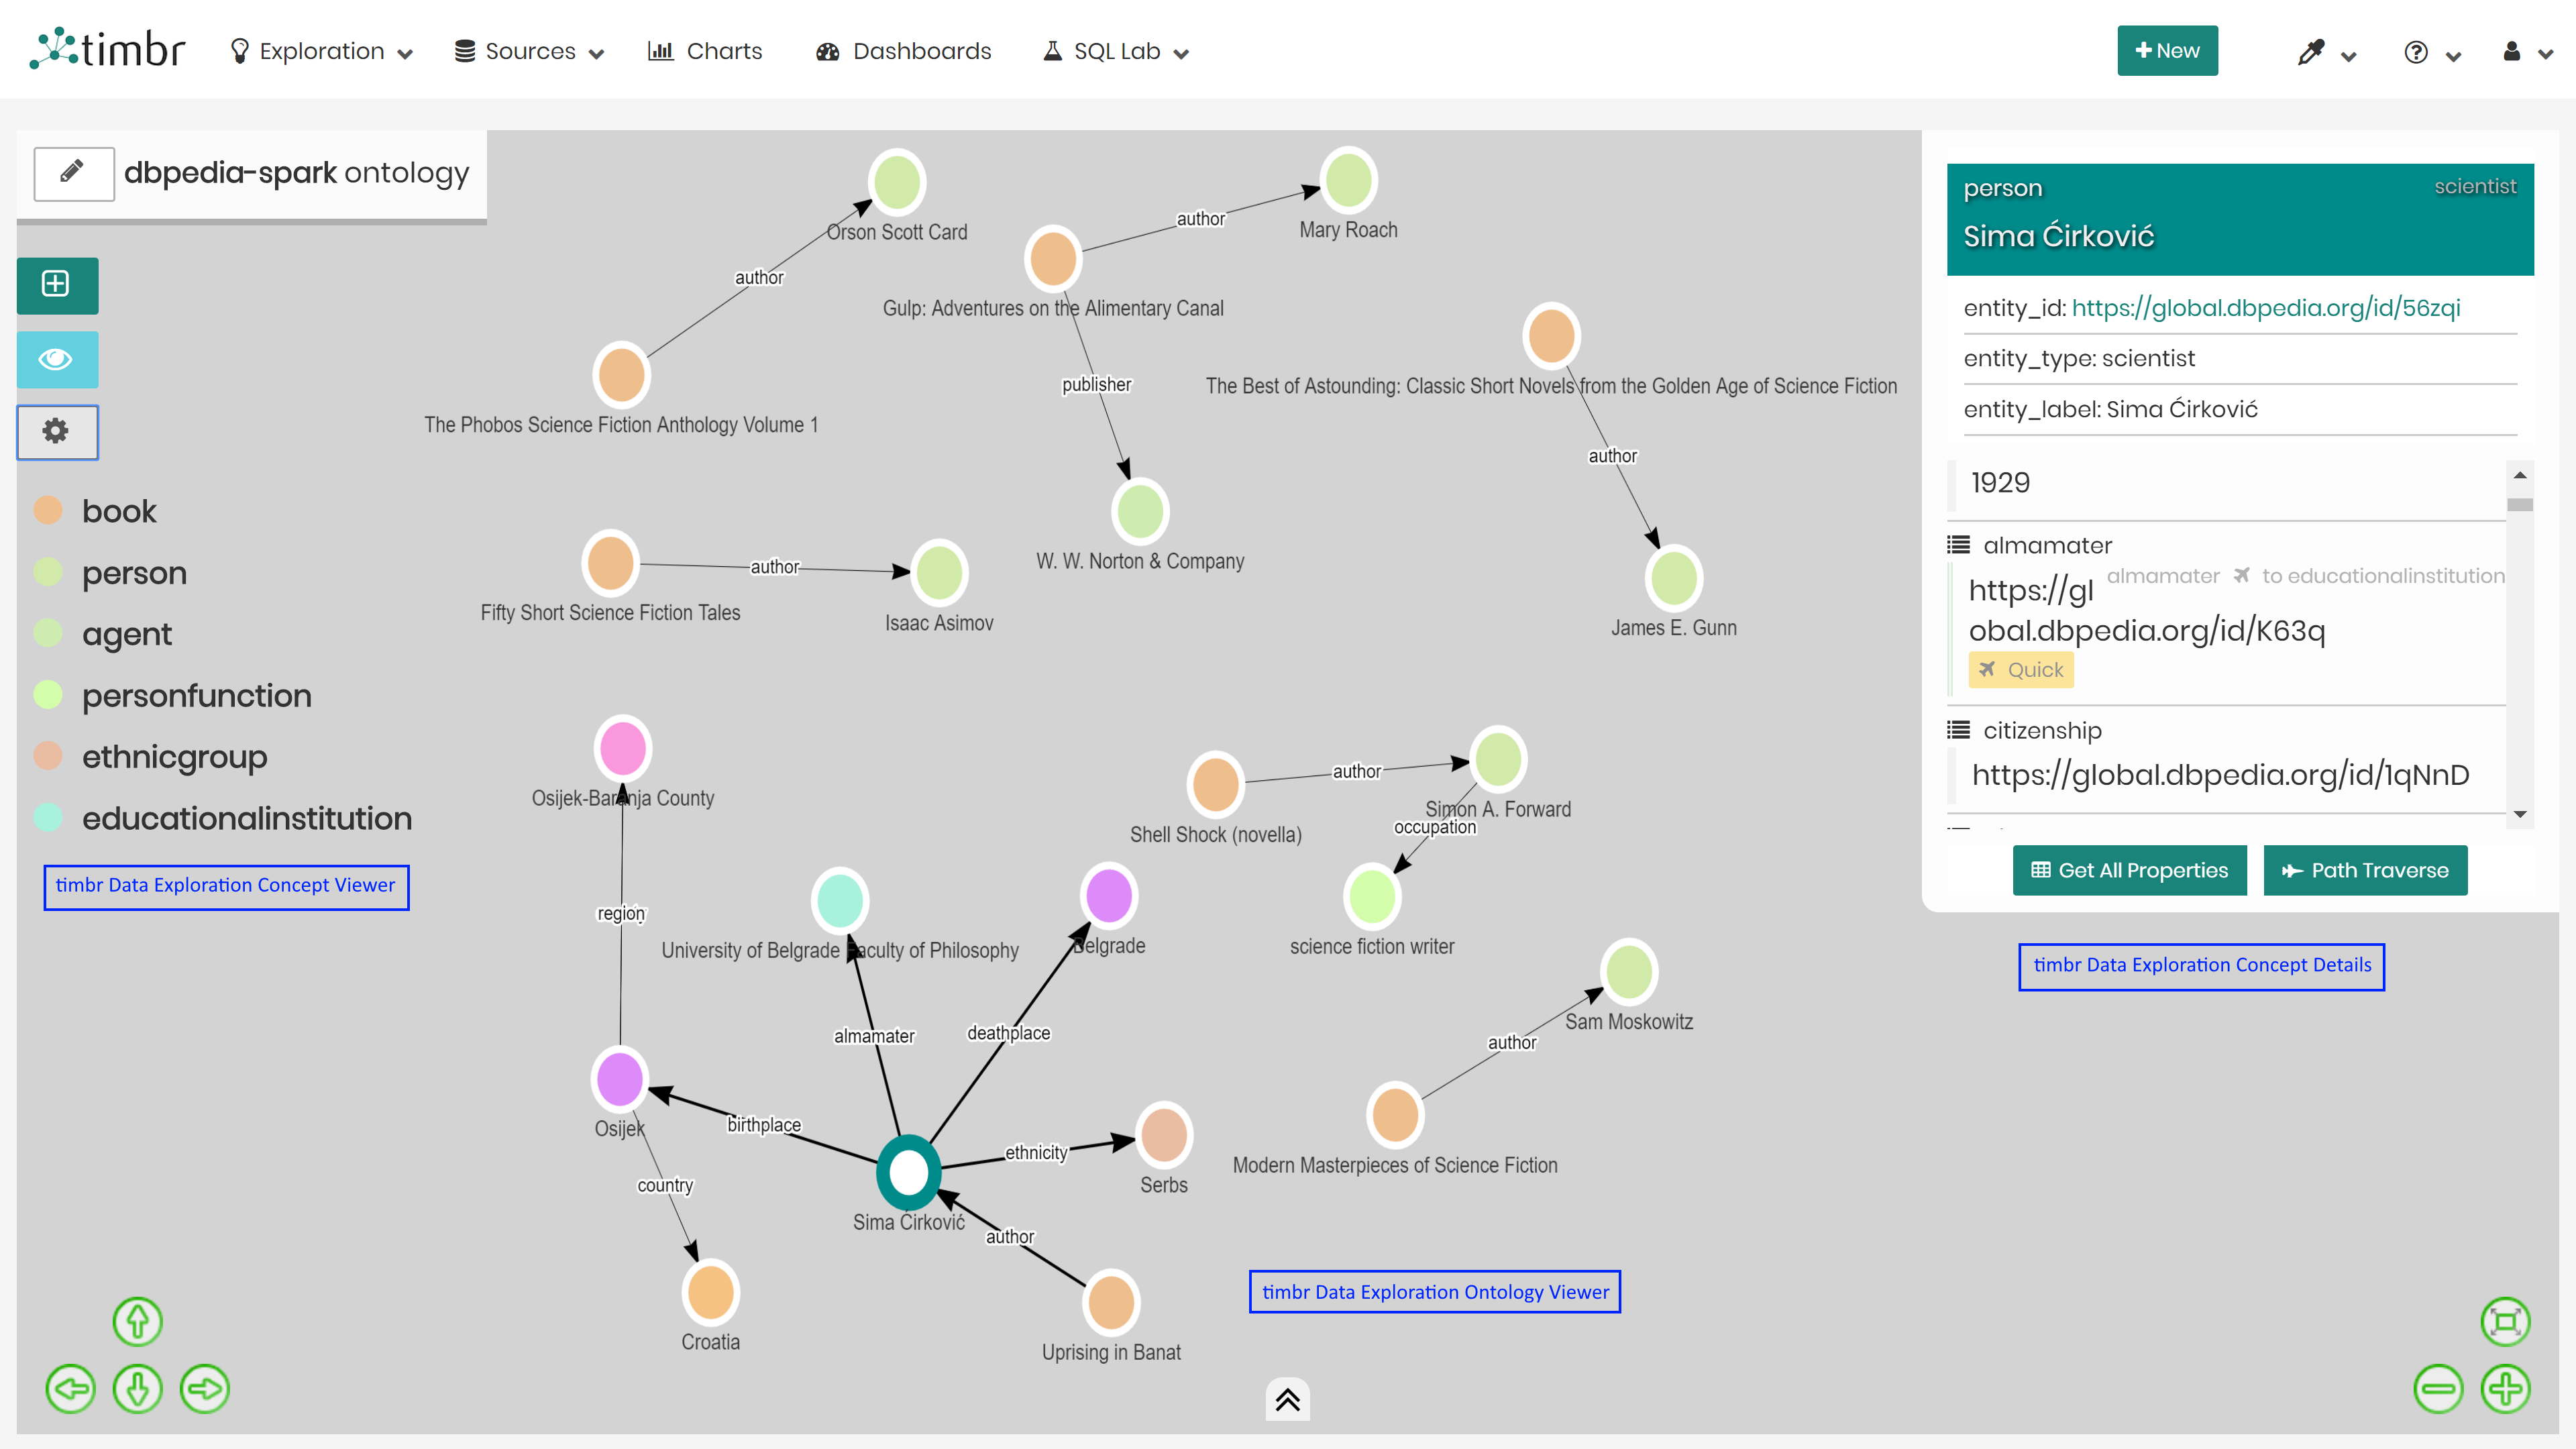Fit graph to screen icon

[x=2505, y=1322]
